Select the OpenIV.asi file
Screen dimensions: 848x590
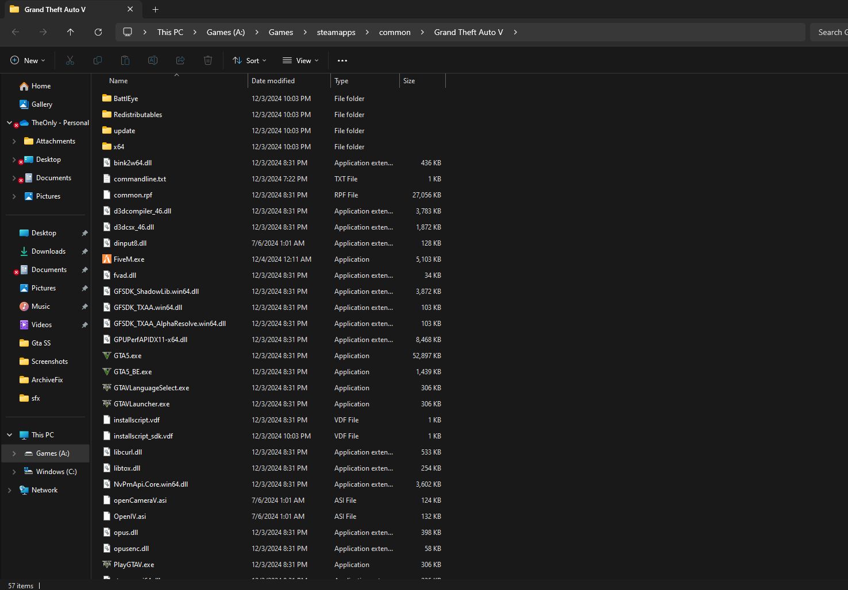(x=130, y=517)
